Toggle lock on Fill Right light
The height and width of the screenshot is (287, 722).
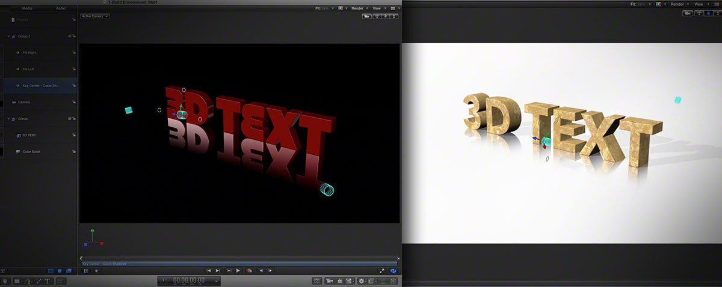click(74, 53)
